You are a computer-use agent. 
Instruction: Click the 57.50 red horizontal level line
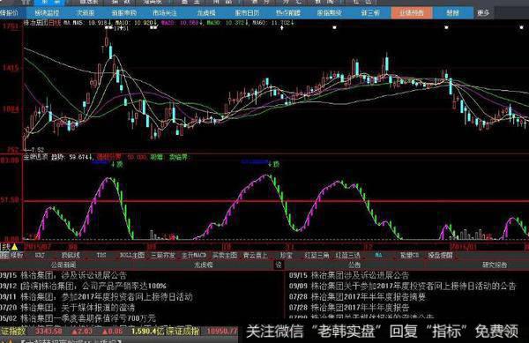click(276, 201)
